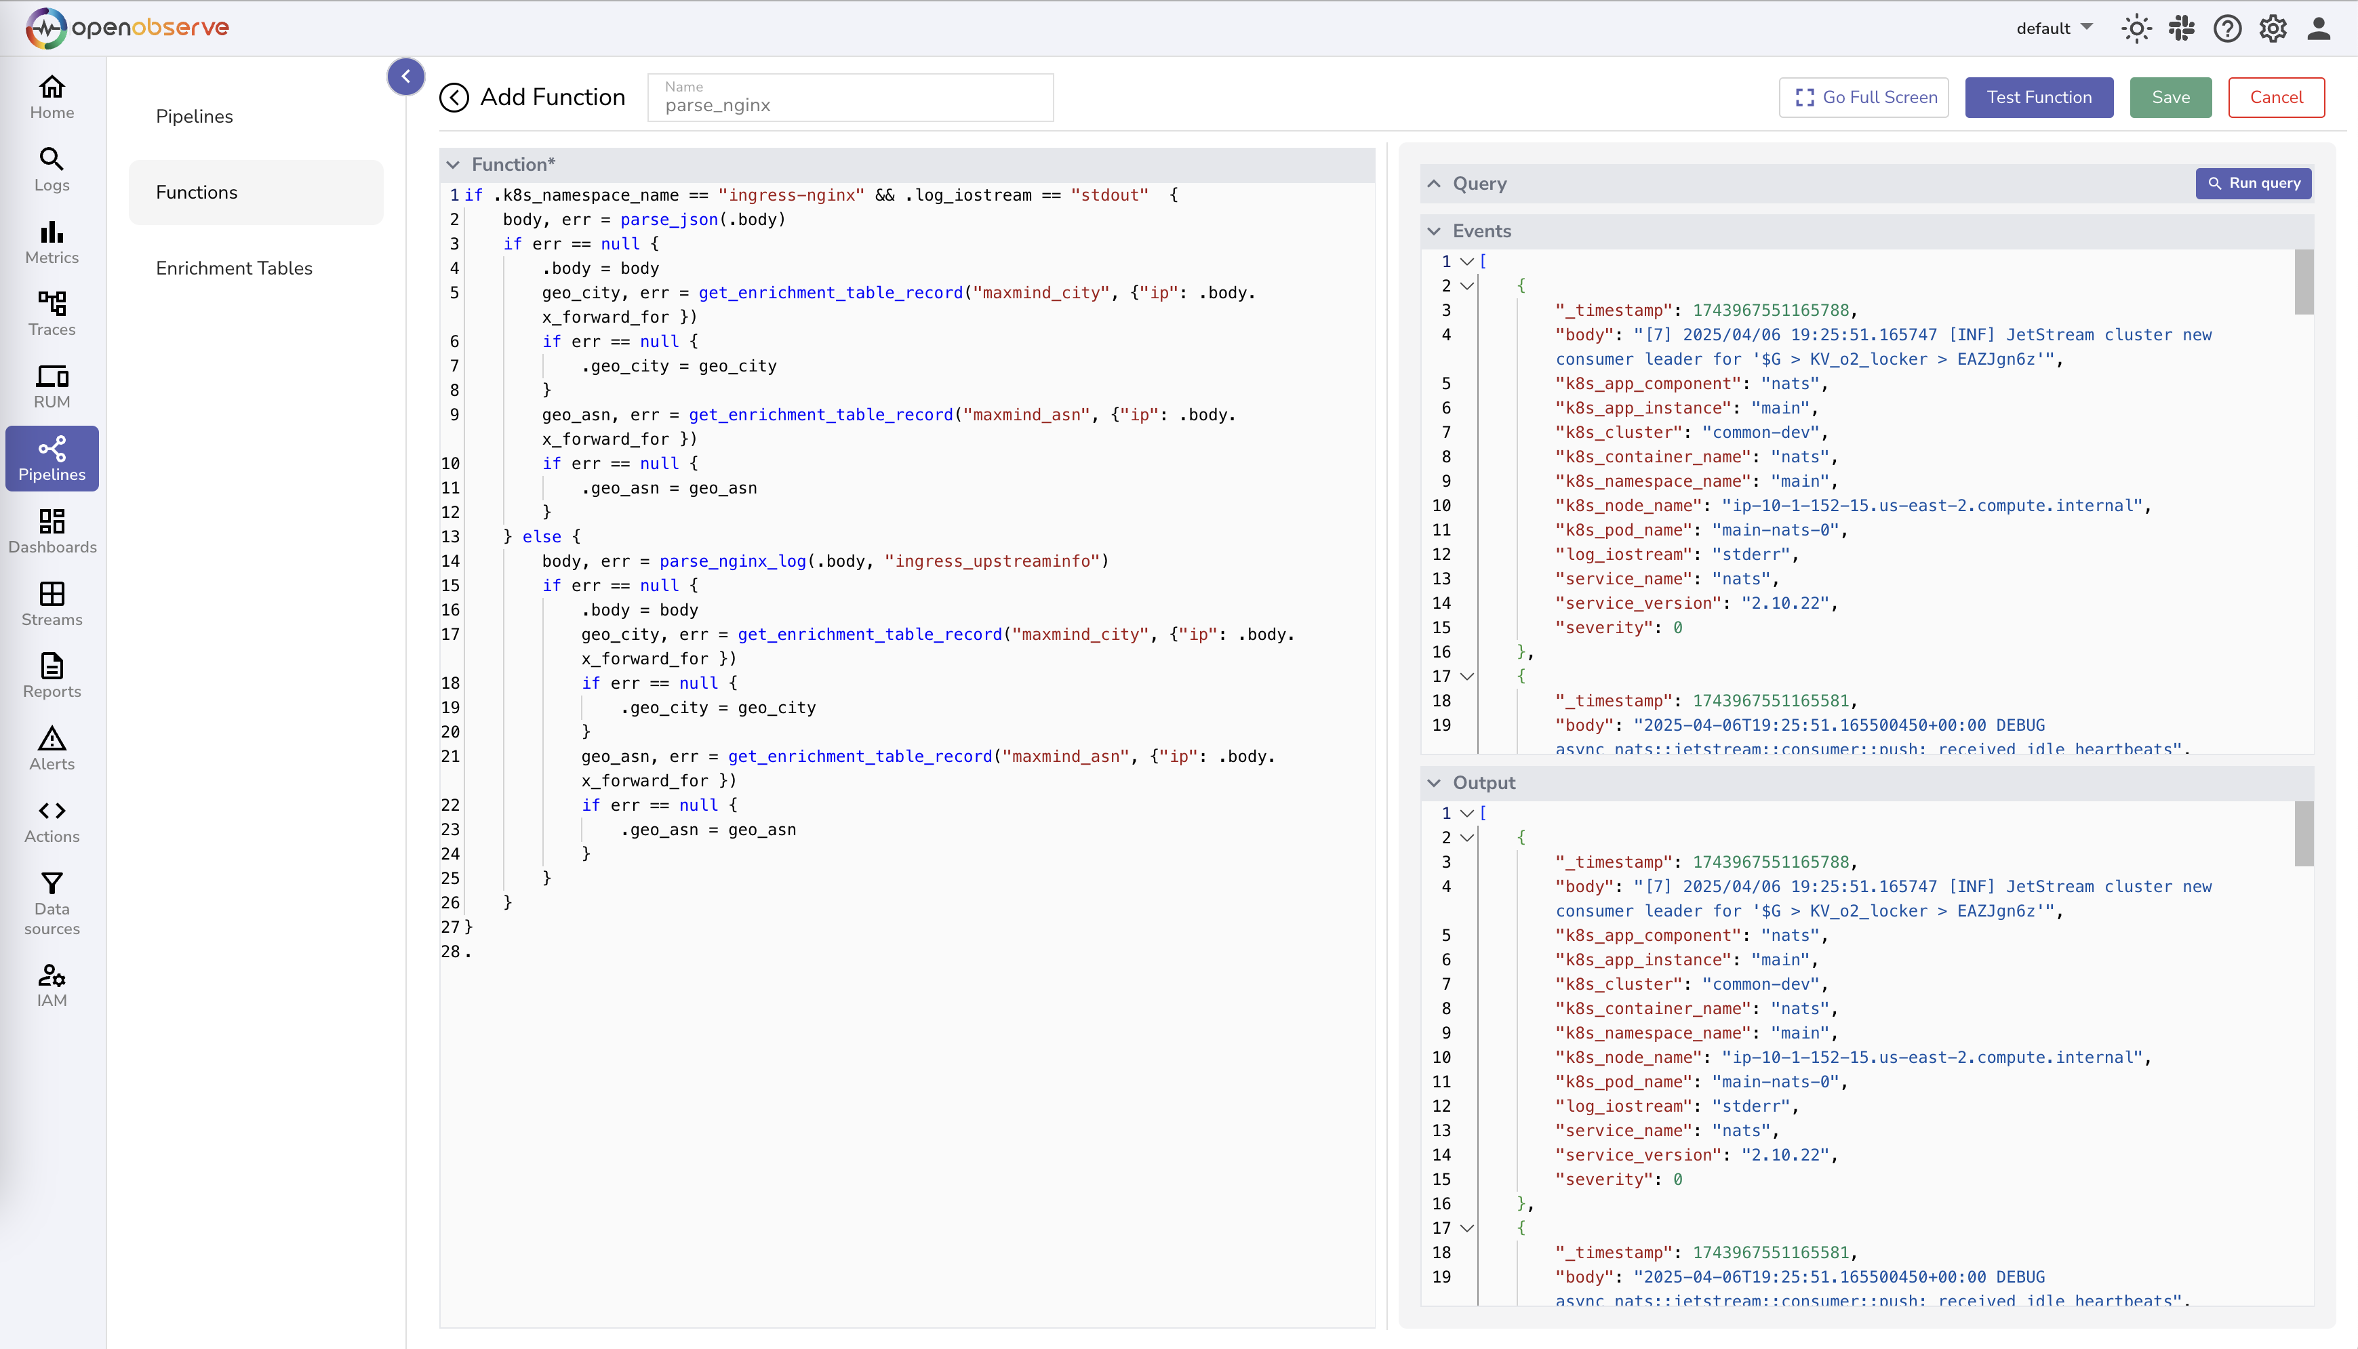Screen dimensions: 2358x1349
Task: Expand the Query section
Action: tap(1434, 184)
